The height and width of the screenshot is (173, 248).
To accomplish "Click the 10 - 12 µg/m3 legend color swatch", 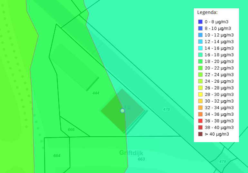I will [200, 35].
